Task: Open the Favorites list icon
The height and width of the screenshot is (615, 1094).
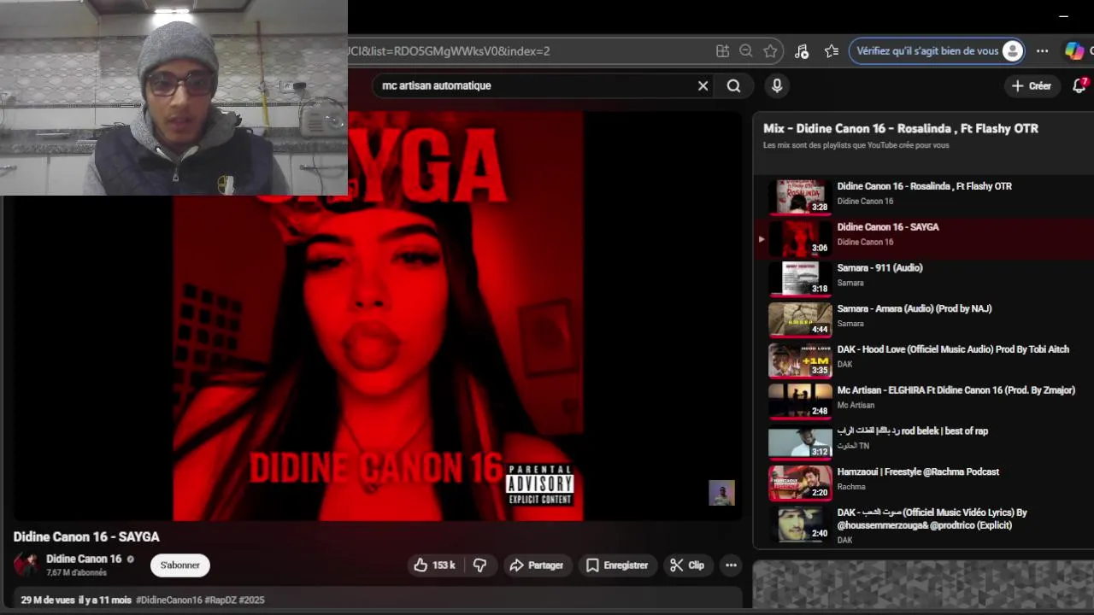Action: (x=832, y=51)
